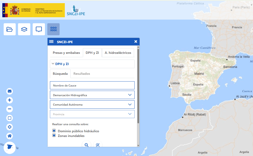Click the envelope contact icon
The width and height of the screenshot is (253, 156).
[x=10, y=91]
